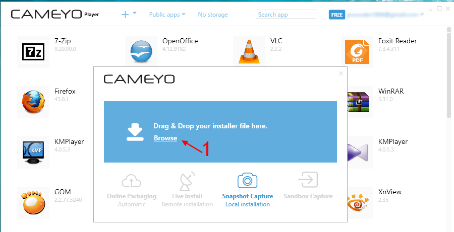Open the VLC traffic cone icon
This screenshot has width=454, height=232.
click(x=249, y=52)
